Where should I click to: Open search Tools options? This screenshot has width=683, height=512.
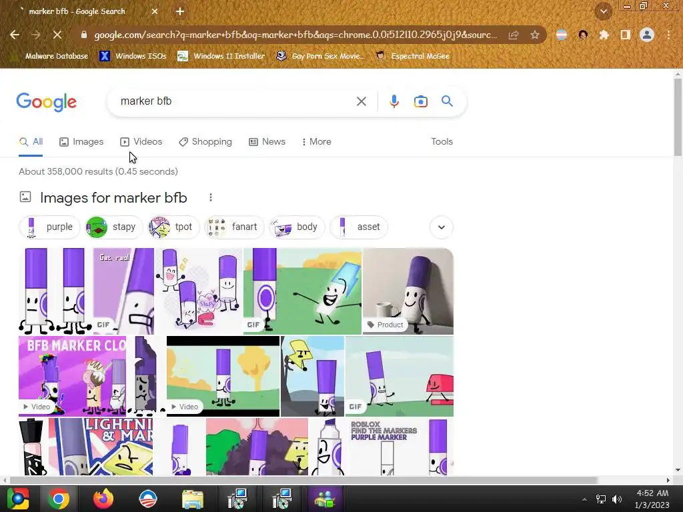point(442,141)
